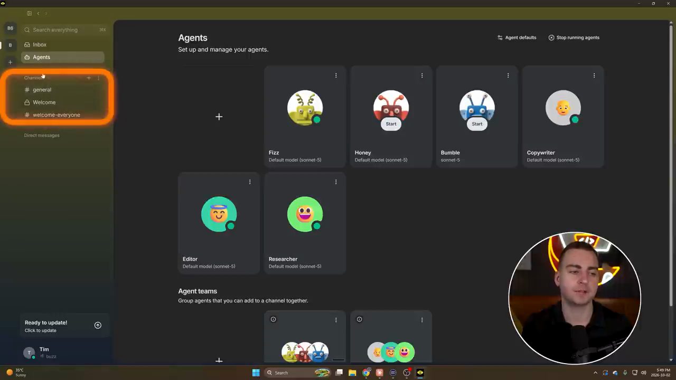Open the general channel

click(62, 90)
